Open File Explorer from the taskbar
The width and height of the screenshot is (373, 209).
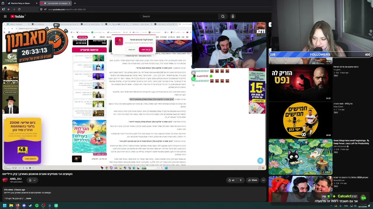[x=11, y=206]
